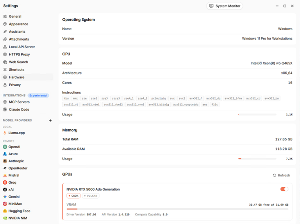Click the Llama.cpp provider icon
Screen dimensions: 300x224
5,133
